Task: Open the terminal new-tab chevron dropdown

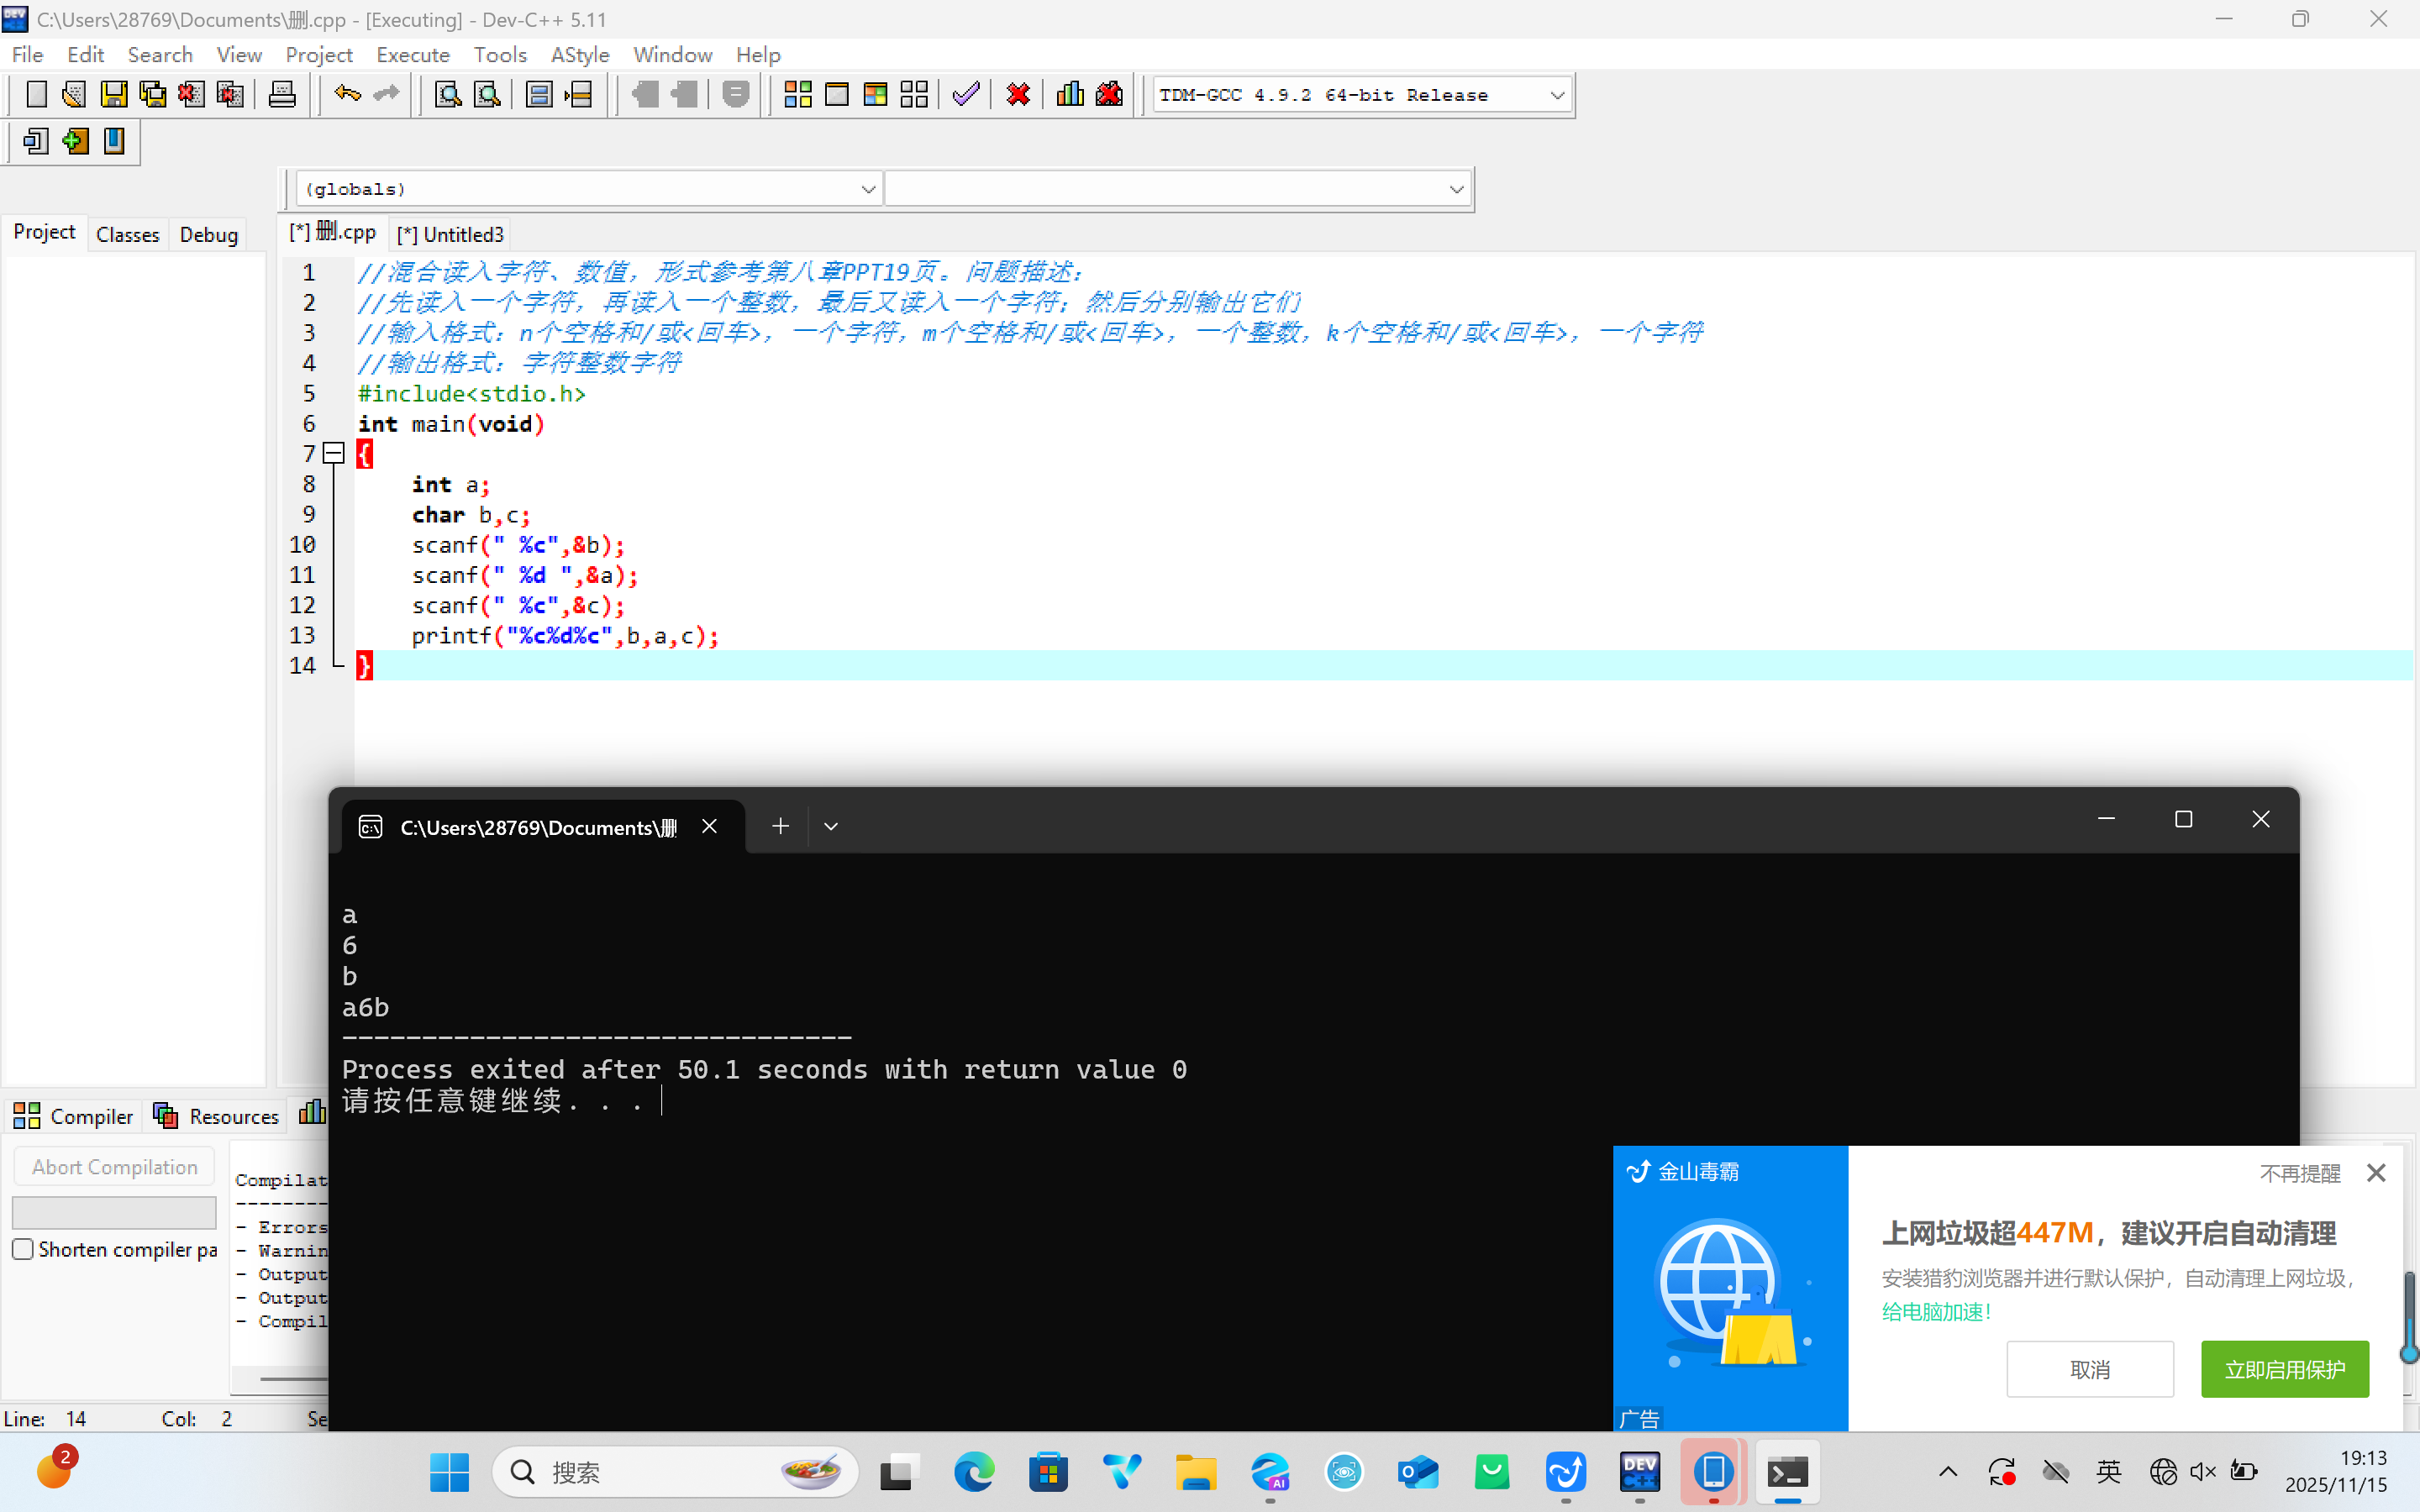Action: (x=830, y=826)
